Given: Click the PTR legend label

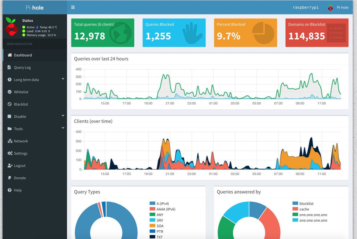Looking at the screenshot, I should (160, 231).
